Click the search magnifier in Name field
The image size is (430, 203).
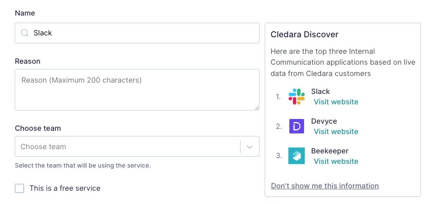click(25, 33)
